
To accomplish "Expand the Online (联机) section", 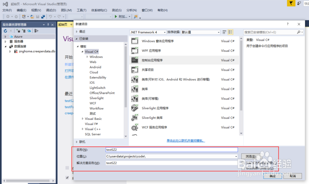I will coord(77,142).
